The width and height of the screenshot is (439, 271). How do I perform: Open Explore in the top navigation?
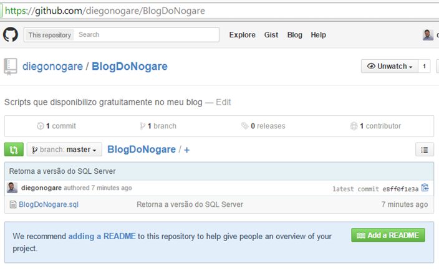[x=242, y=35]
